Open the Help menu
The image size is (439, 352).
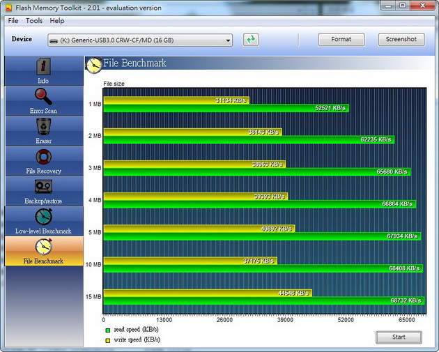tap(57, 21)
